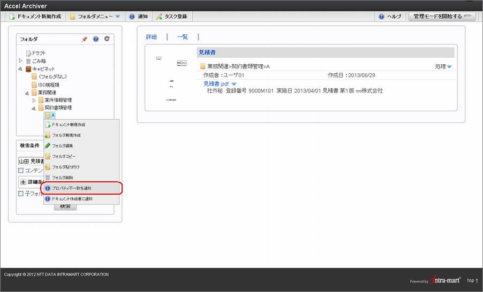
Task: Click the ドキュメント新規作成 toolbar icon
Action: (x=12, y=17)
